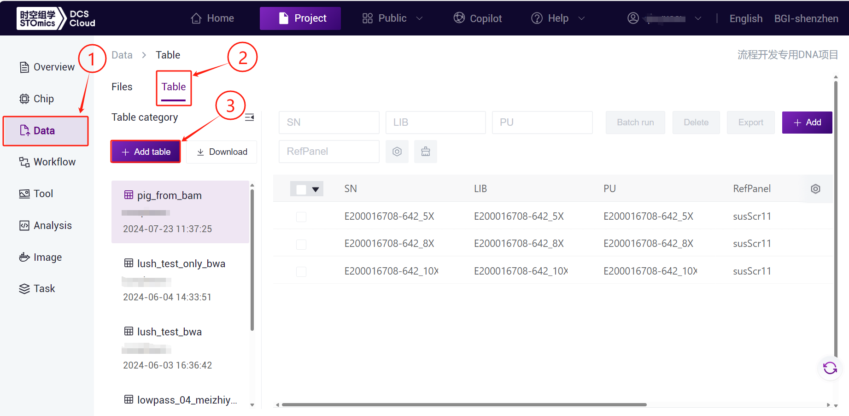Open Data section in sidebar
The height and width of the screenshot is (416, 849).
[x=46, y=131]
